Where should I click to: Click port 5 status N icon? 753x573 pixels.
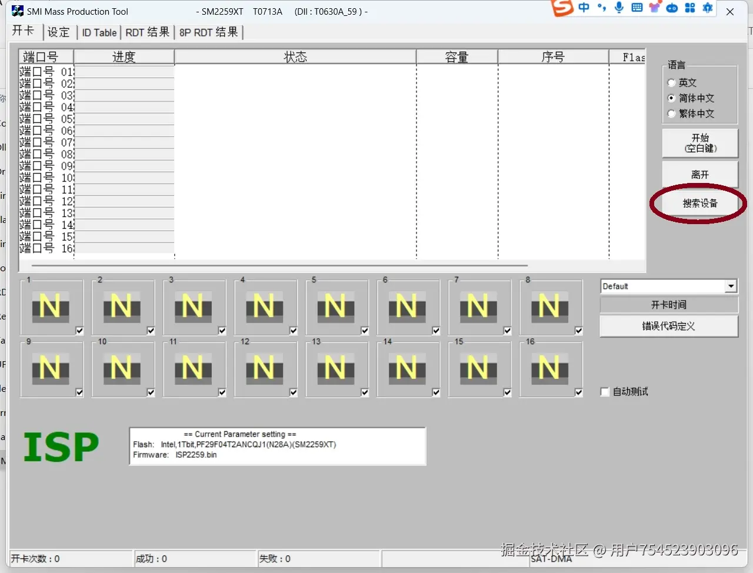point(336,307)
